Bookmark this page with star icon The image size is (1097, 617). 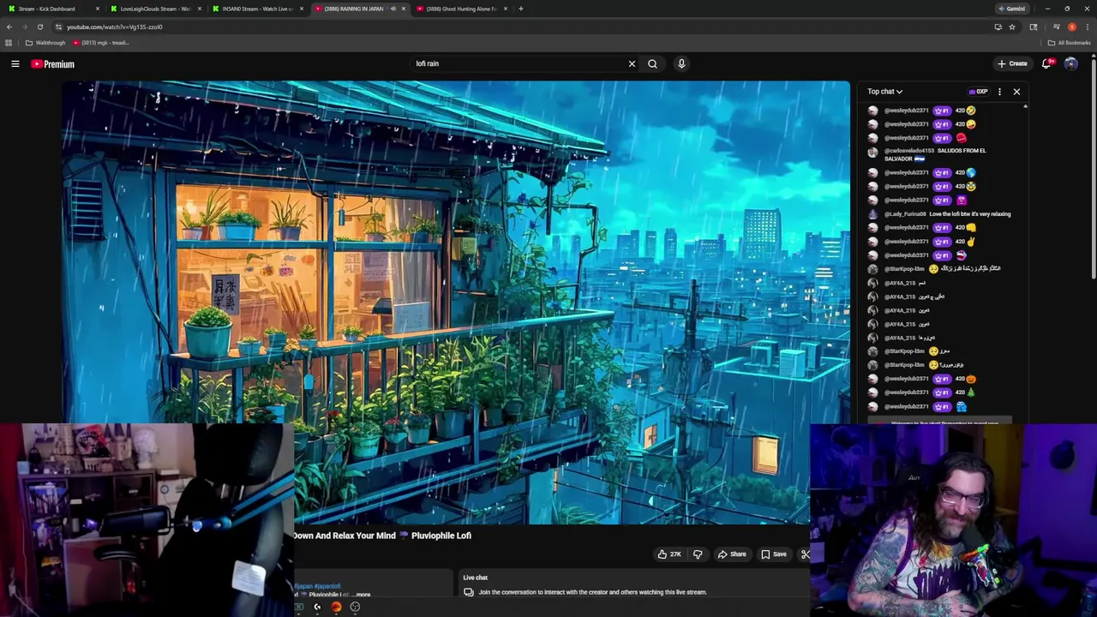[1012, 27]
